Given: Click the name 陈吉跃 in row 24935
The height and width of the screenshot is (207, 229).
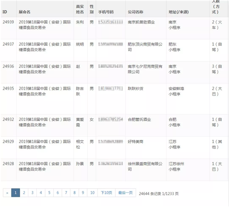Looking at the screenshot, I should (80, 91).
